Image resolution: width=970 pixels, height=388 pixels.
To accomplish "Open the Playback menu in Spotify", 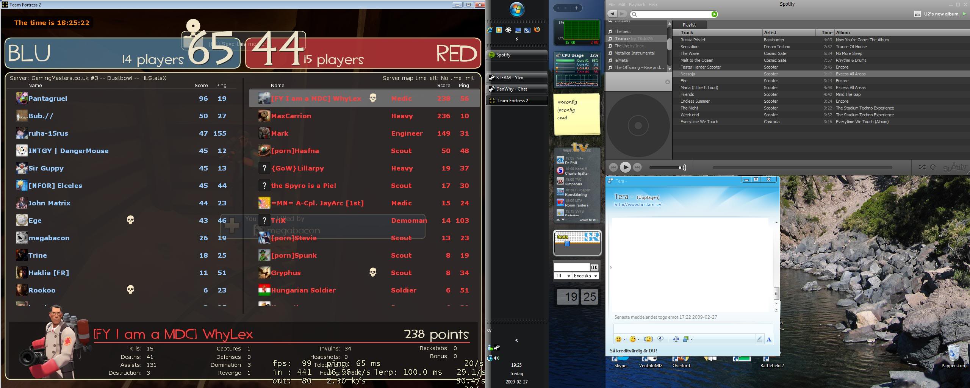I will (x=637, y=5).
